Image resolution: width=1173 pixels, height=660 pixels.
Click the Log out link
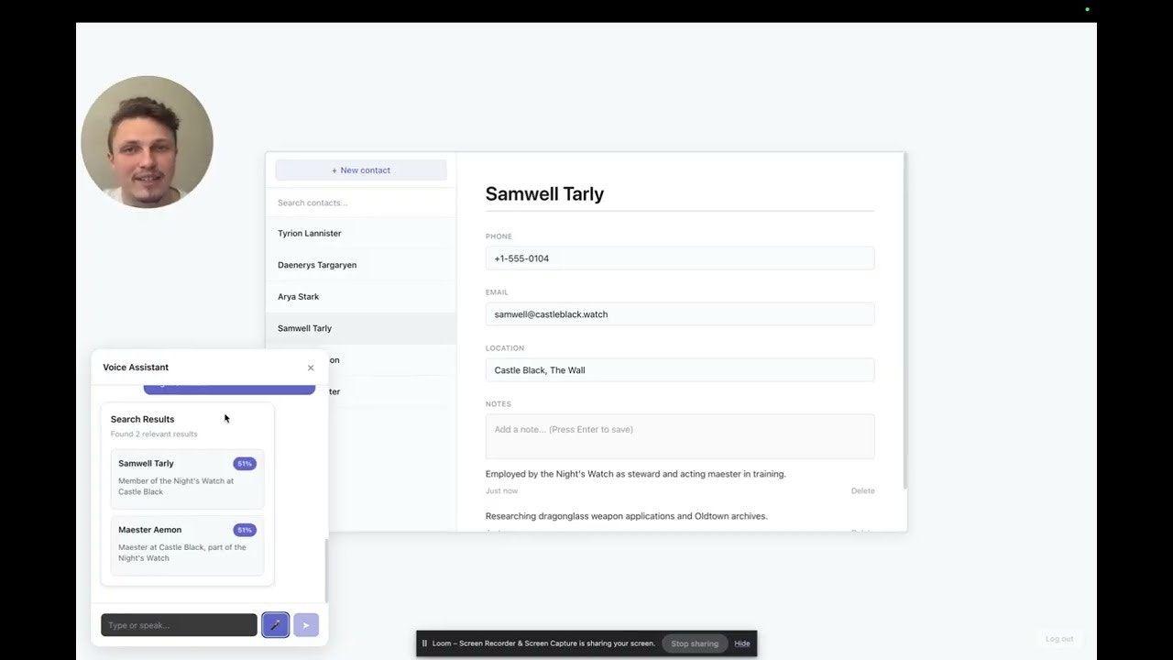[x=1059, y=639]
